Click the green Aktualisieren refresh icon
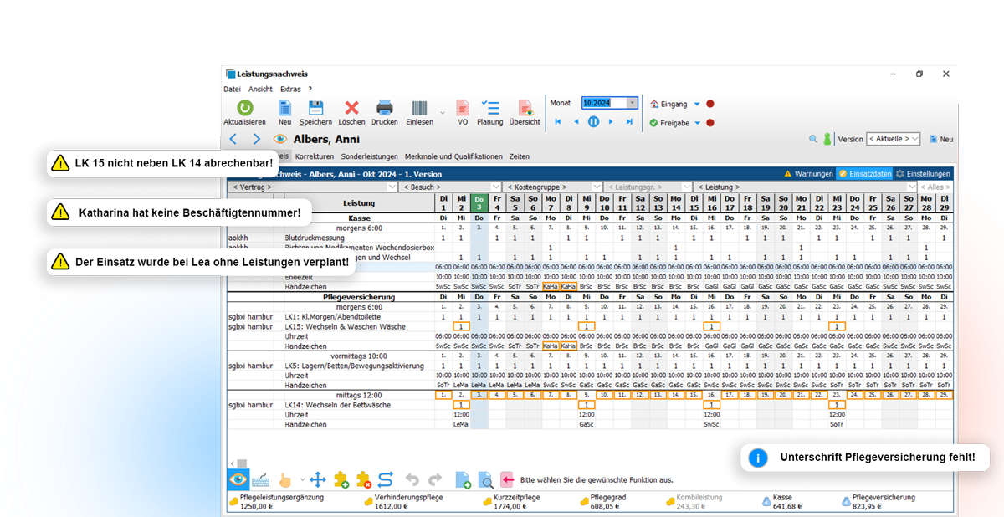Image resolution: width=1004 pixels, height=517 pixels. (244, 108)
